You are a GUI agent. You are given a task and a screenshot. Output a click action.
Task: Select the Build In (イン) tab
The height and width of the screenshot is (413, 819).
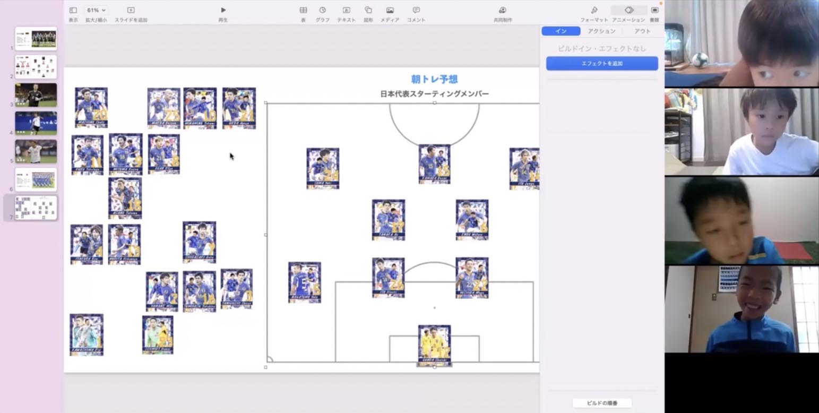[x=561, y=31]
